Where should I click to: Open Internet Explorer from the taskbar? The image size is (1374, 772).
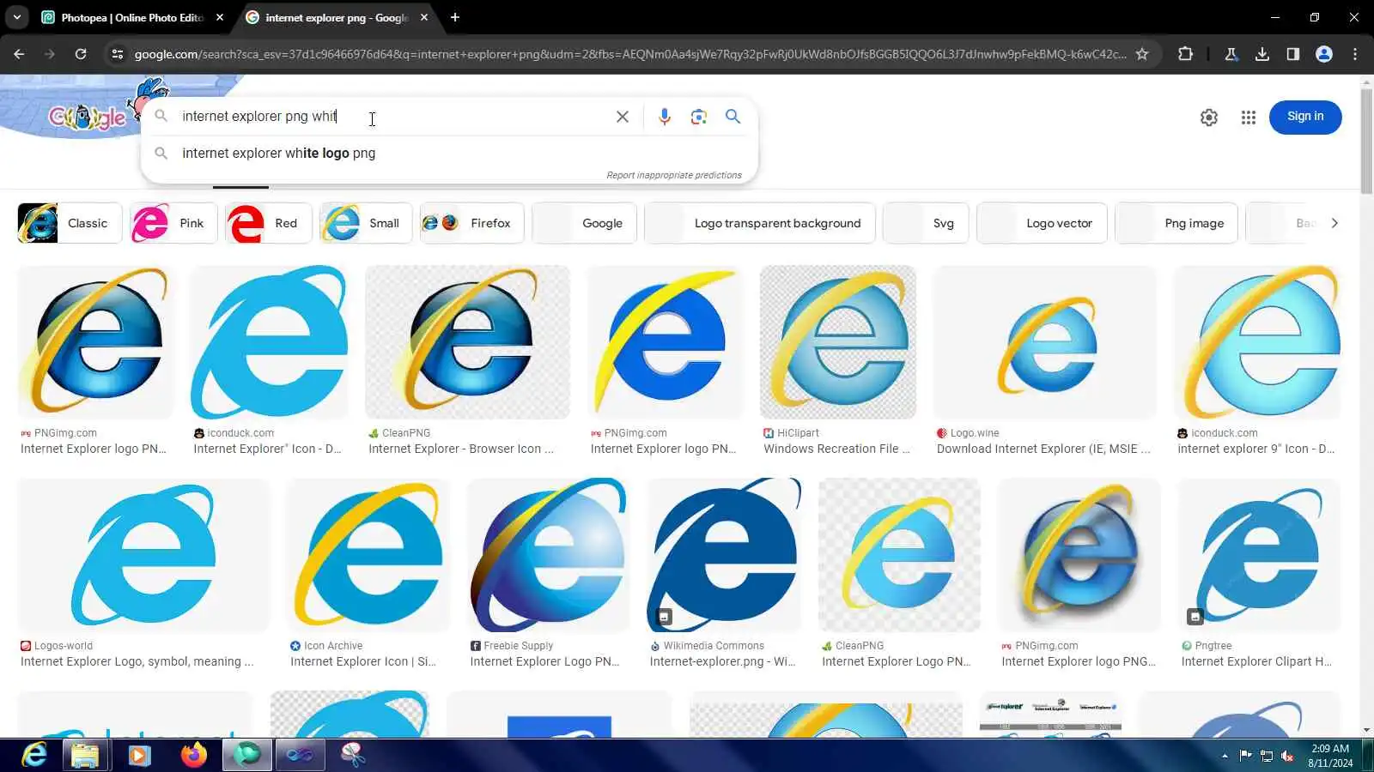coord(34,755)
